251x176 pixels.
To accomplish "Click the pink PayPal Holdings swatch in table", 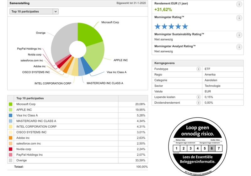I will point(11,155).
